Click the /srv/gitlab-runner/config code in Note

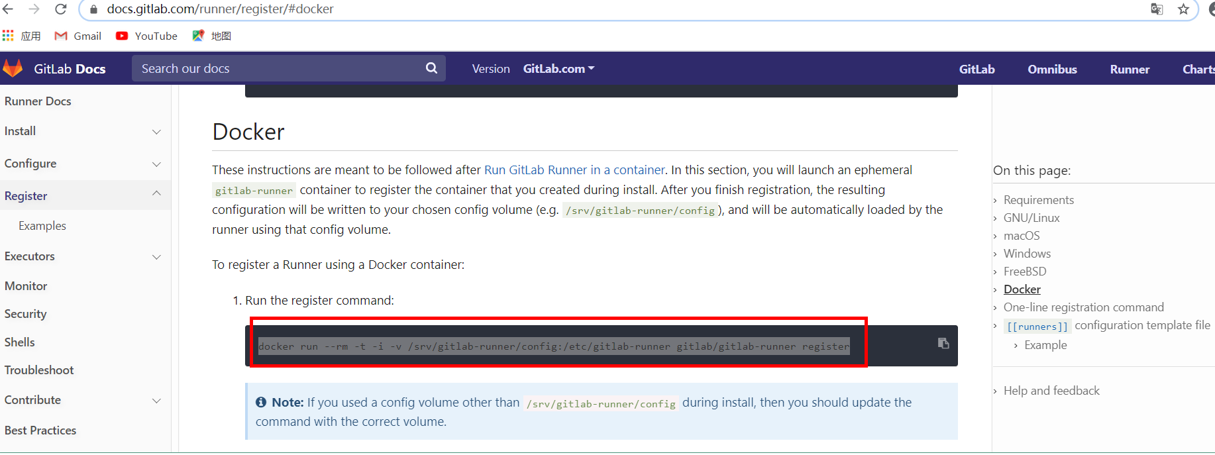[601, 403]
